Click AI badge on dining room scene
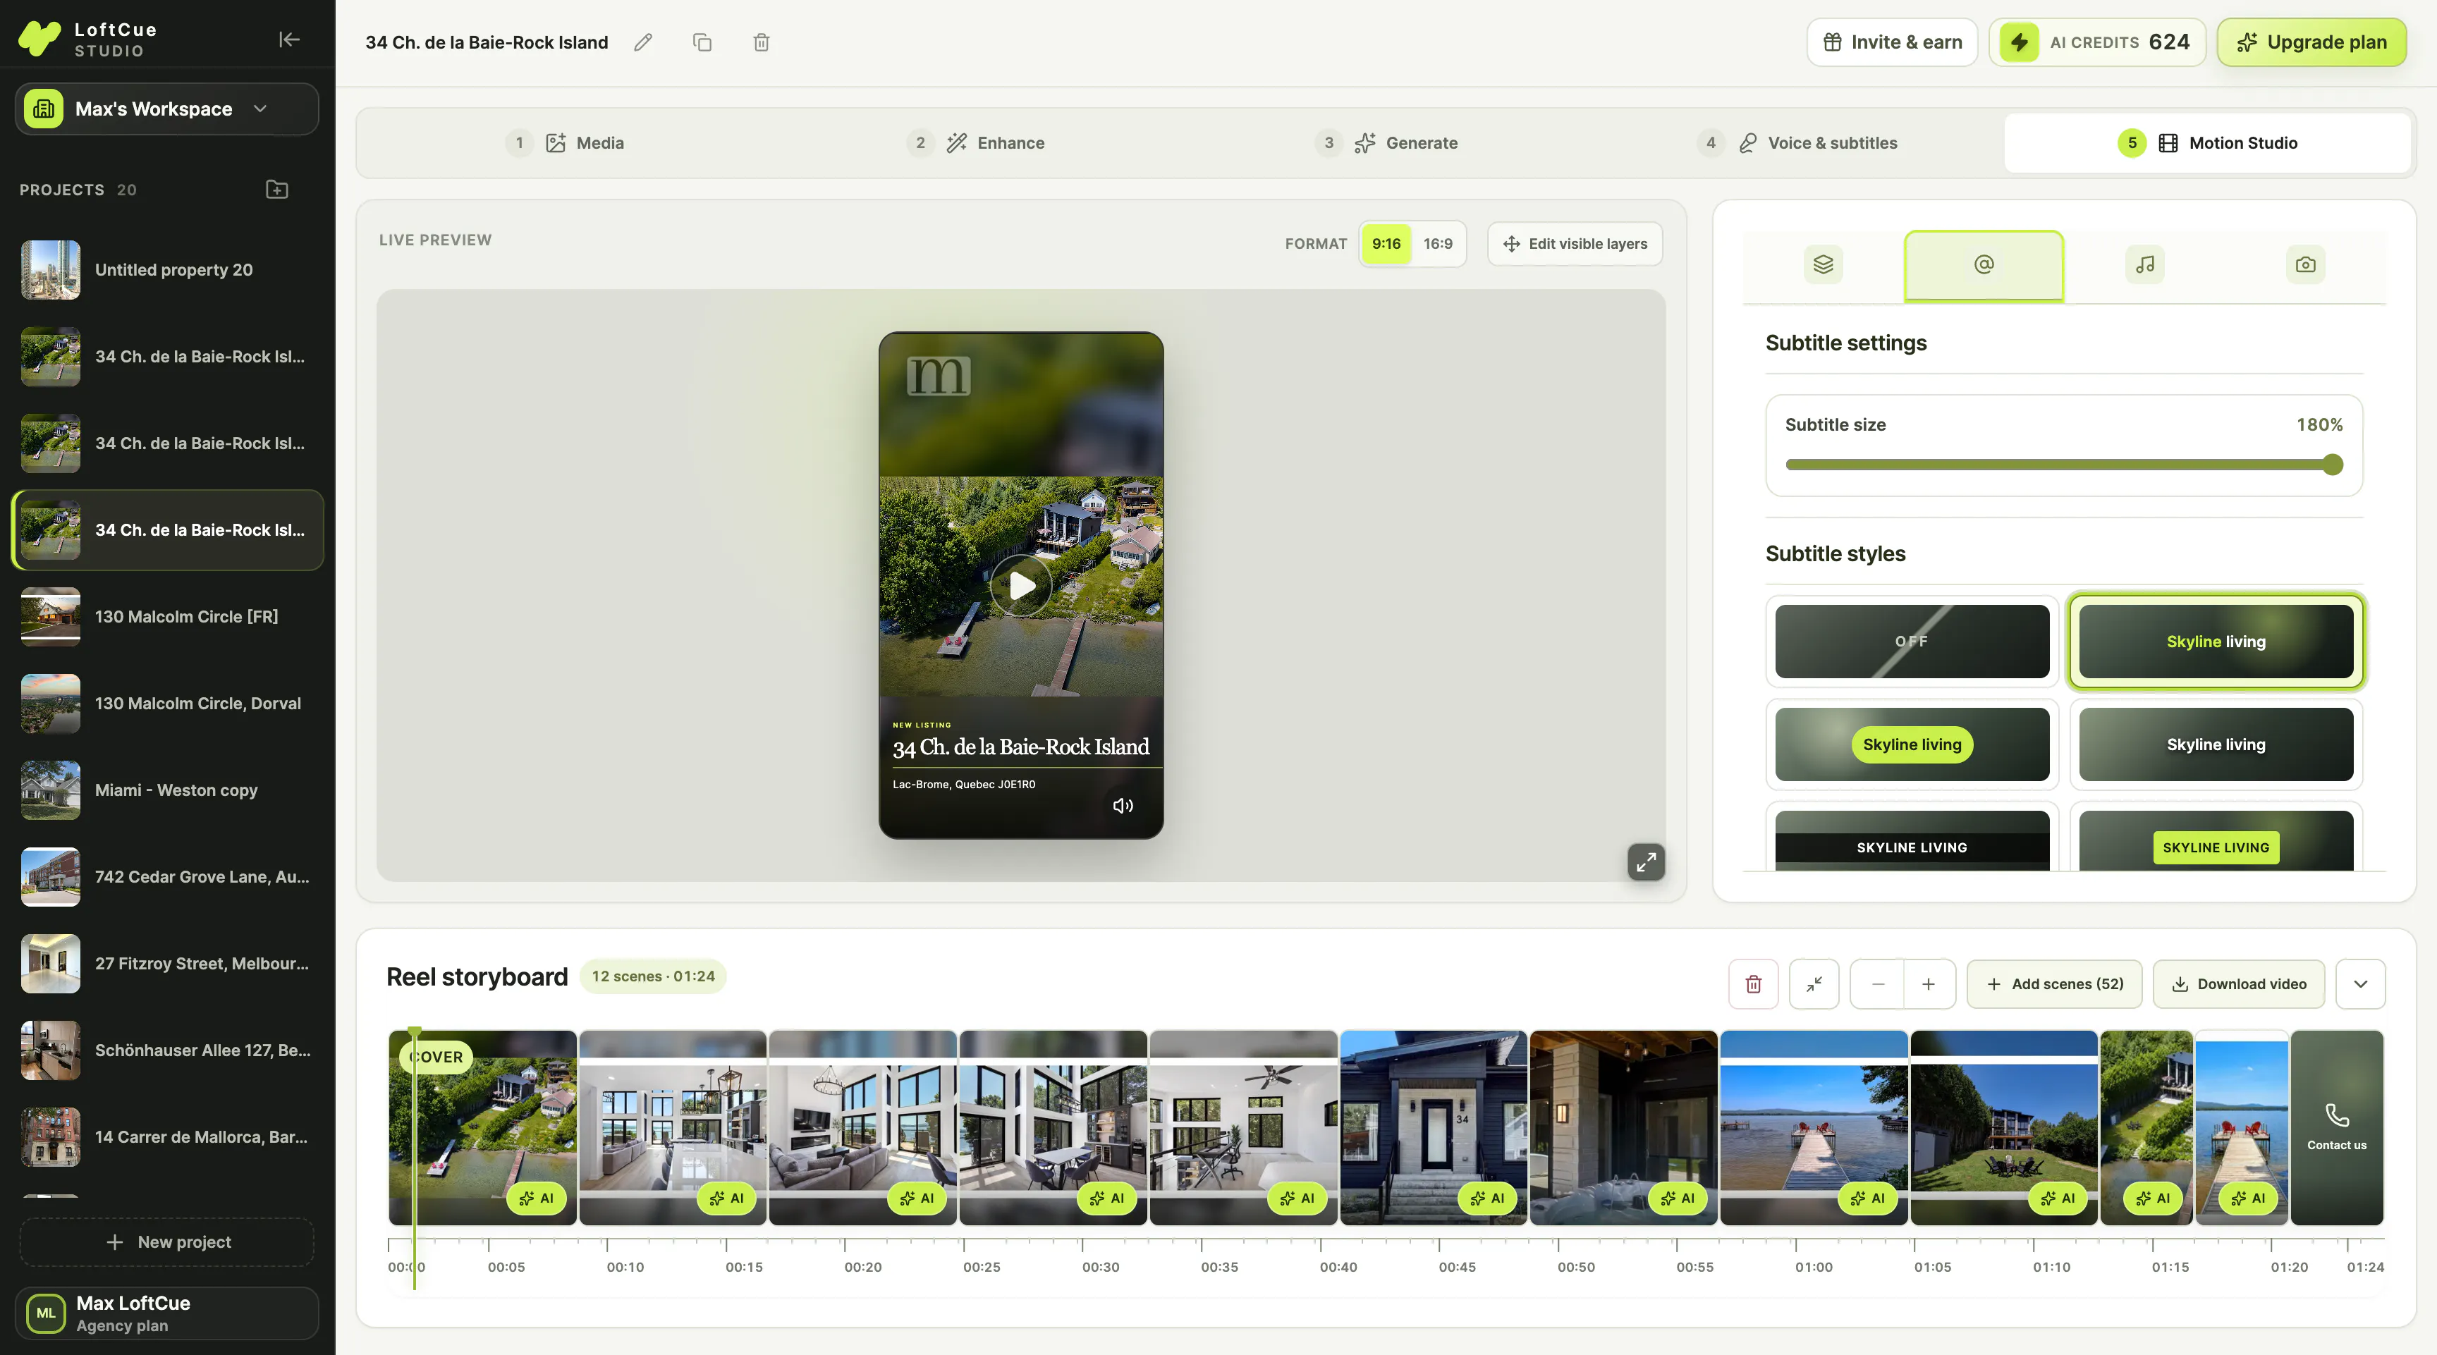 coord(1107,1198)
